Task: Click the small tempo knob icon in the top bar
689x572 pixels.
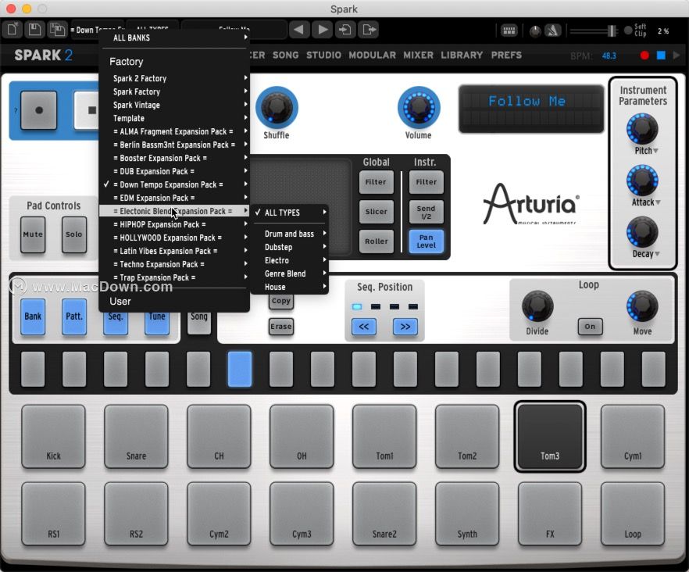Action: click(x=535, y=31)
